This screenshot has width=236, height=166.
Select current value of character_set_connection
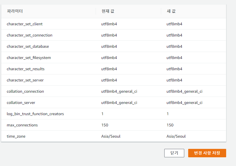pyautogui.click(x=109, y=35)
